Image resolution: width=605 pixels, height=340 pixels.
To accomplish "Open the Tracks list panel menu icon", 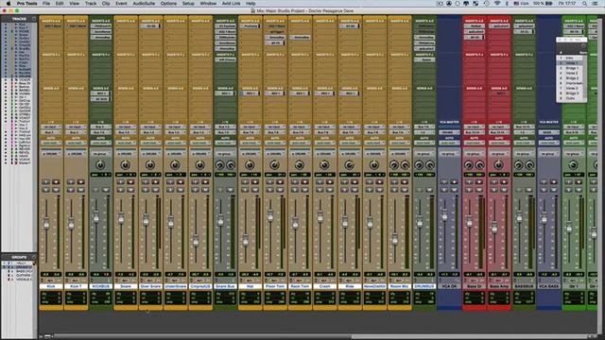I will pyautogui.click(x=34, y=19).
